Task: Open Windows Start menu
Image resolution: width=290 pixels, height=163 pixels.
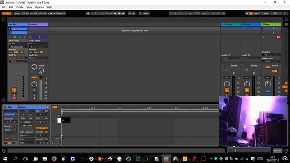Action: [x=5, y=158]
